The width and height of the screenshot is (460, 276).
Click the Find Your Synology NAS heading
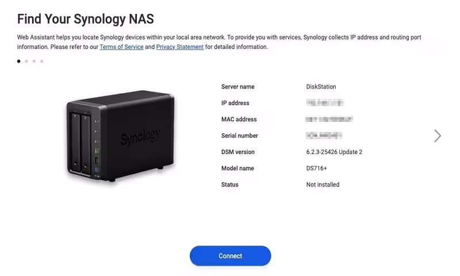(86, 19)
